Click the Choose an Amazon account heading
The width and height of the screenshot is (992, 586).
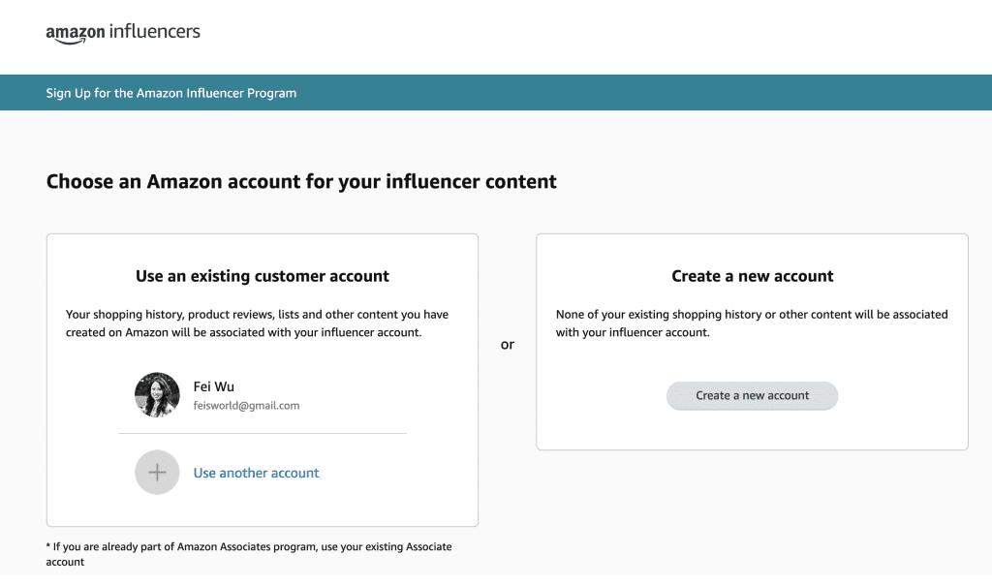pyautogui.click(x=301, y=182)
